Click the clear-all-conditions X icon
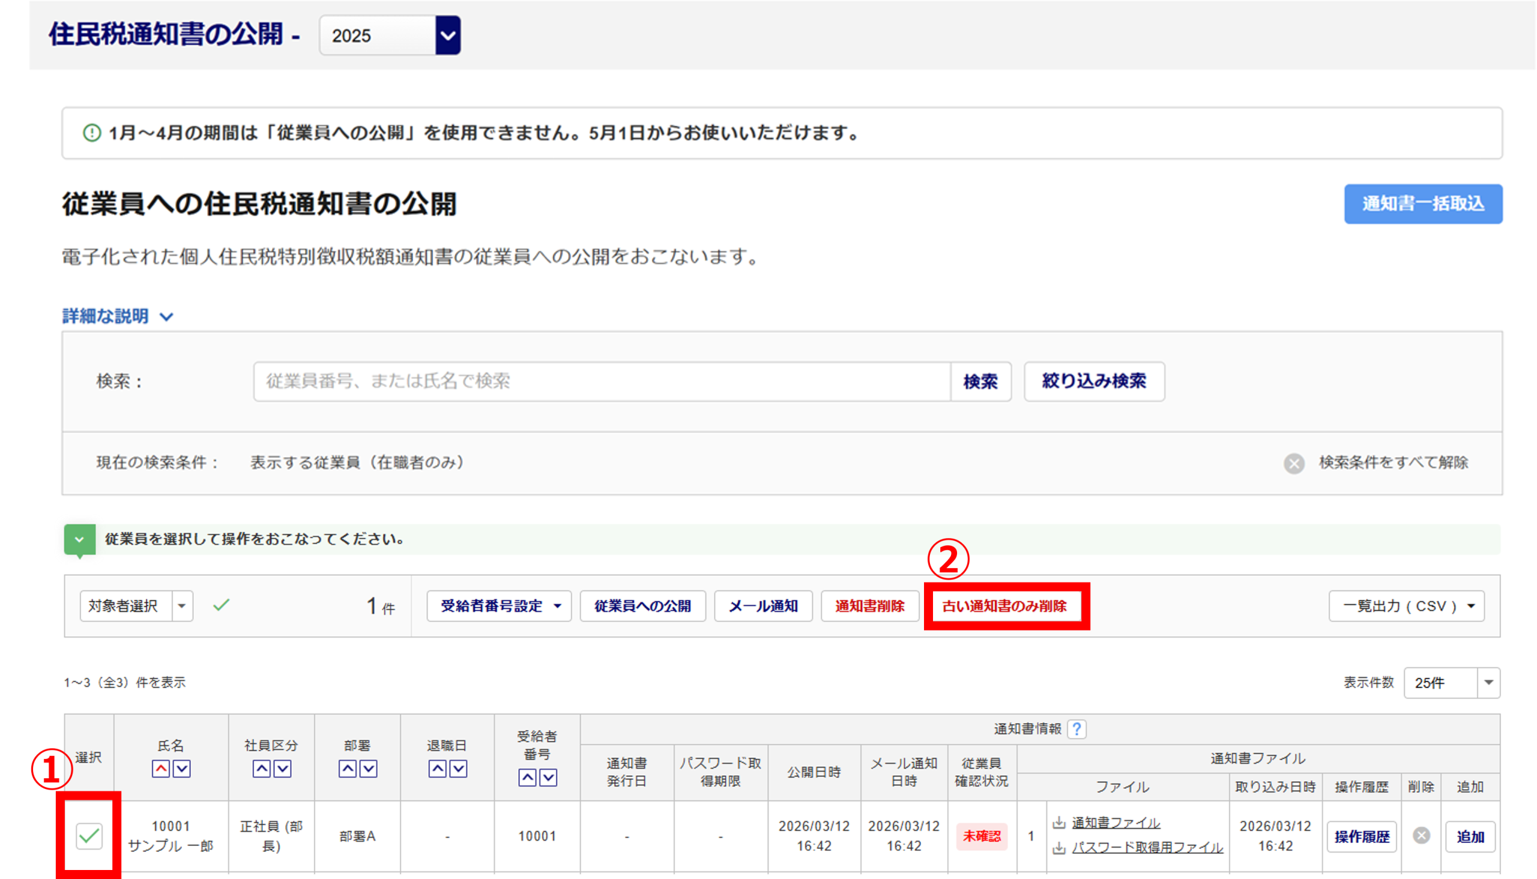Viewport: 1537px width, 879px height. coord(1294,463)
